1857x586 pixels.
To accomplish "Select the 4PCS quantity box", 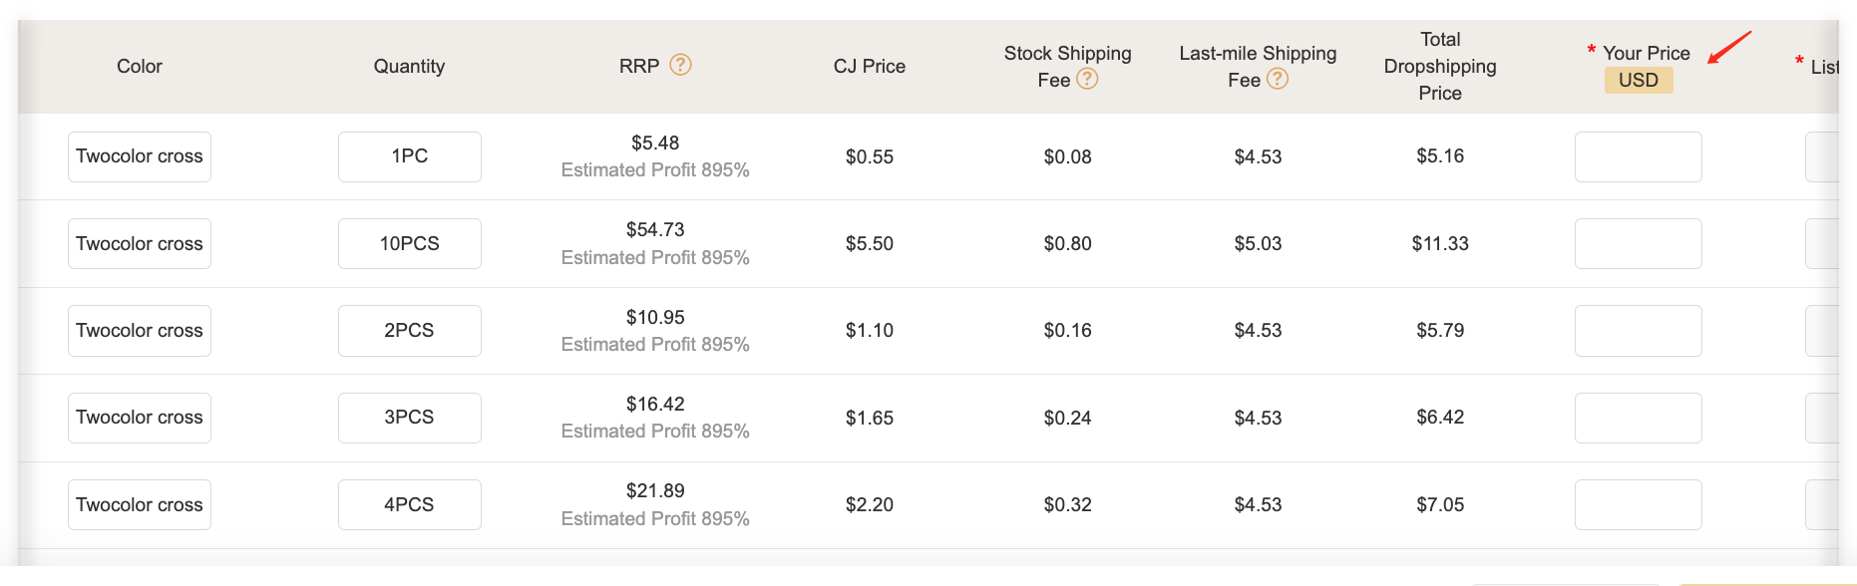I will click(409, 504).
